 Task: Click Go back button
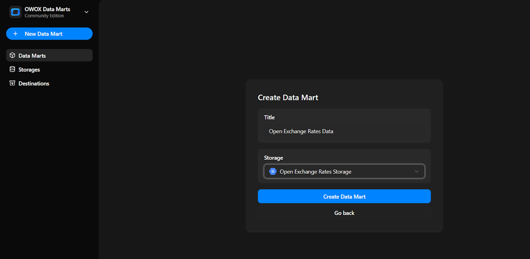coord(344,213)
